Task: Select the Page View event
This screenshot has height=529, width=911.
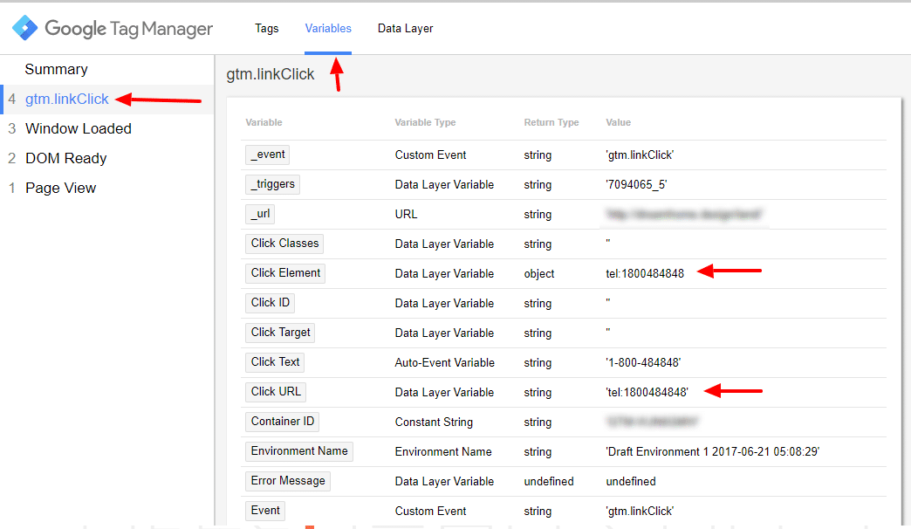Action: tap(60, 188)
